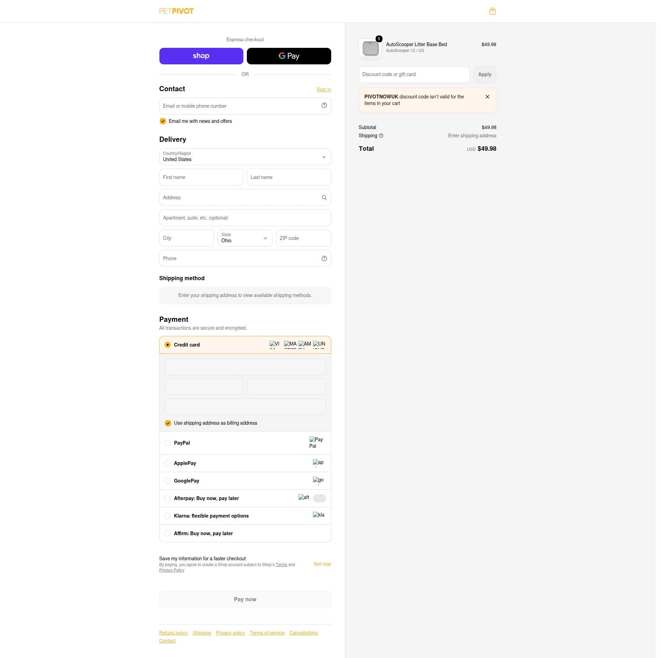The height and width of the screenshot is (658, 661).
Task: Click the AutoScooper product thumbnail
Action: click(x=370, y=48)
